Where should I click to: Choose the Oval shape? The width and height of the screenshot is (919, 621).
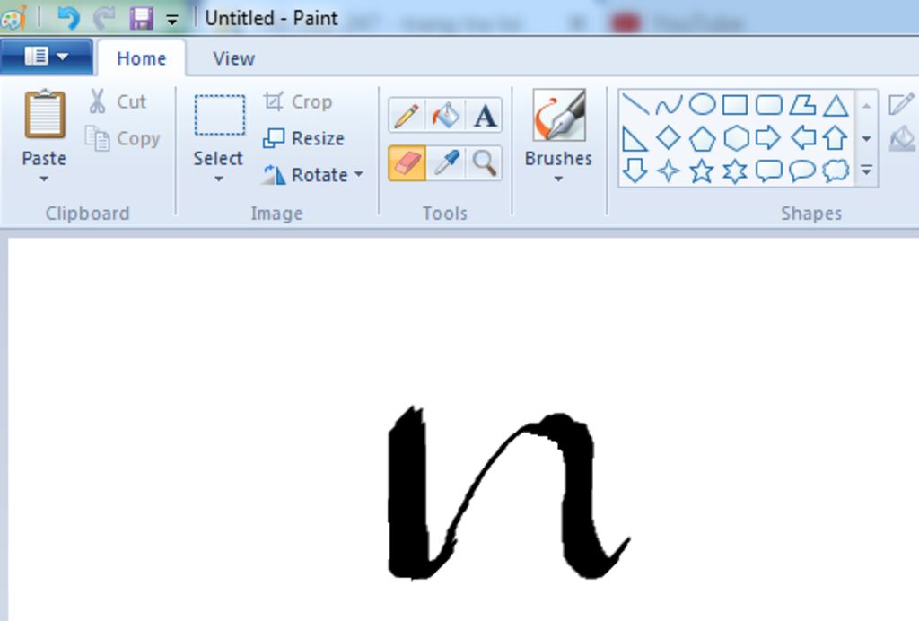pos(701,105)
